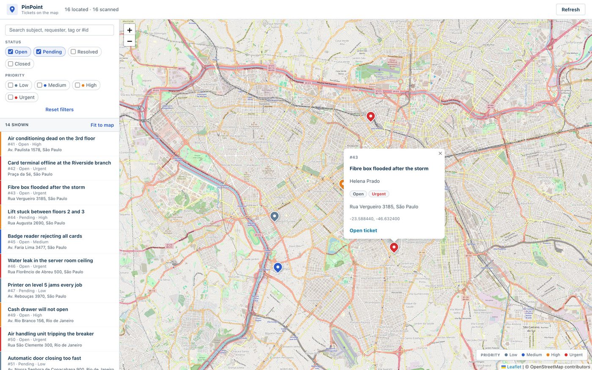Focus the ticket search field

pyautogui.click(x=60, y=30)
